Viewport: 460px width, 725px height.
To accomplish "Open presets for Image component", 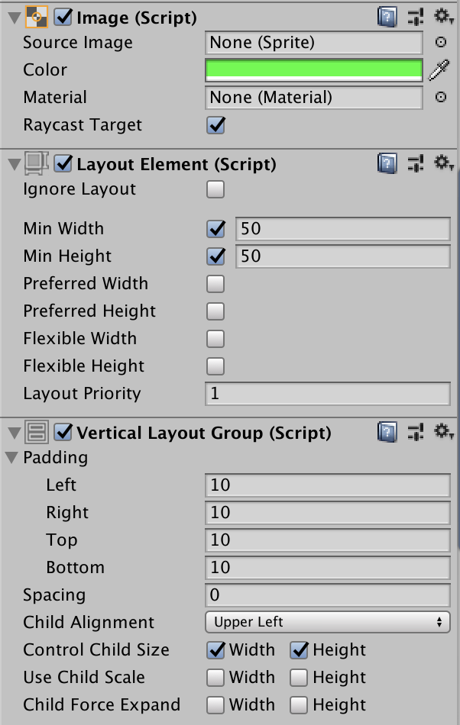I will (x=416, y=16).
